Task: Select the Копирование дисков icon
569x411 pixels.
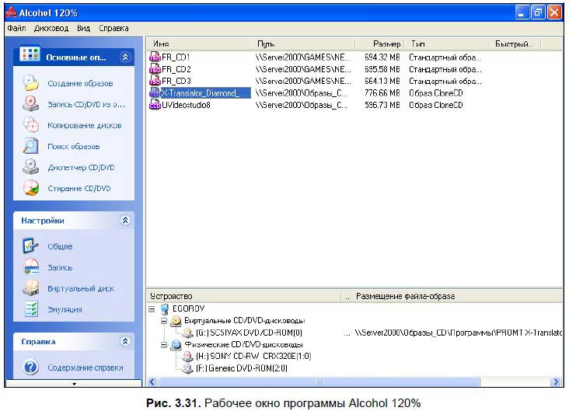Action: coord(31,125)
